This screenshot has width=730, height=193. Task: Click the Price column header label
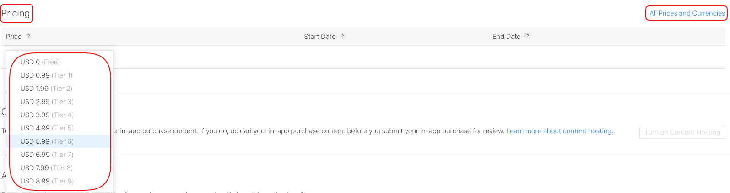point(14,37)
